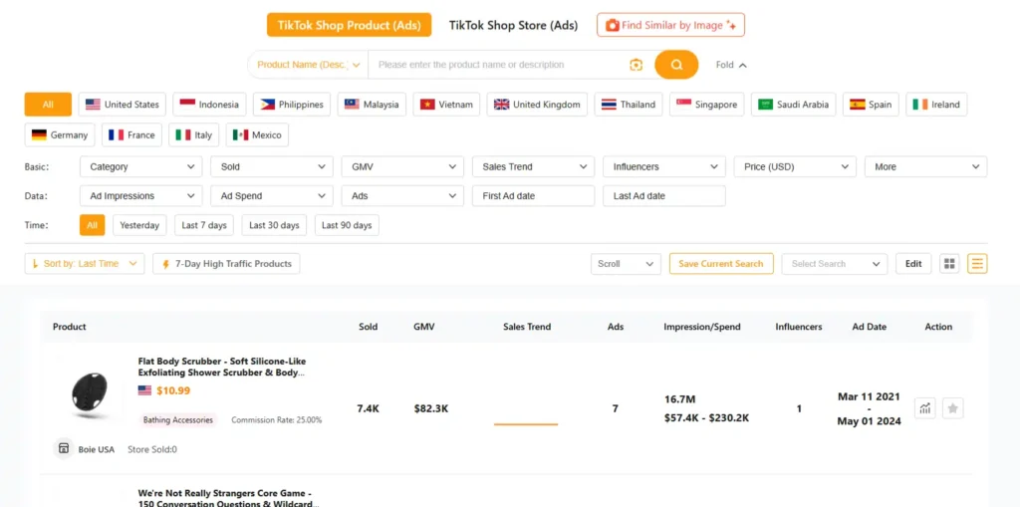The image size is (1020, 507).
Task: Favorite the Flat Body Scrubber with star icon
Action: [953, 408]
